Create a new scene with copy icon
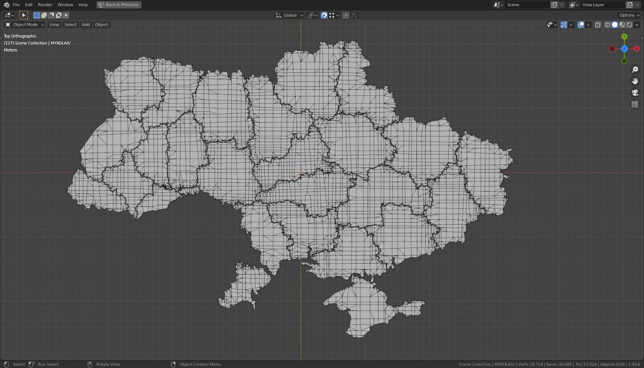The image size is (644, 368). (x=554, y=5)
